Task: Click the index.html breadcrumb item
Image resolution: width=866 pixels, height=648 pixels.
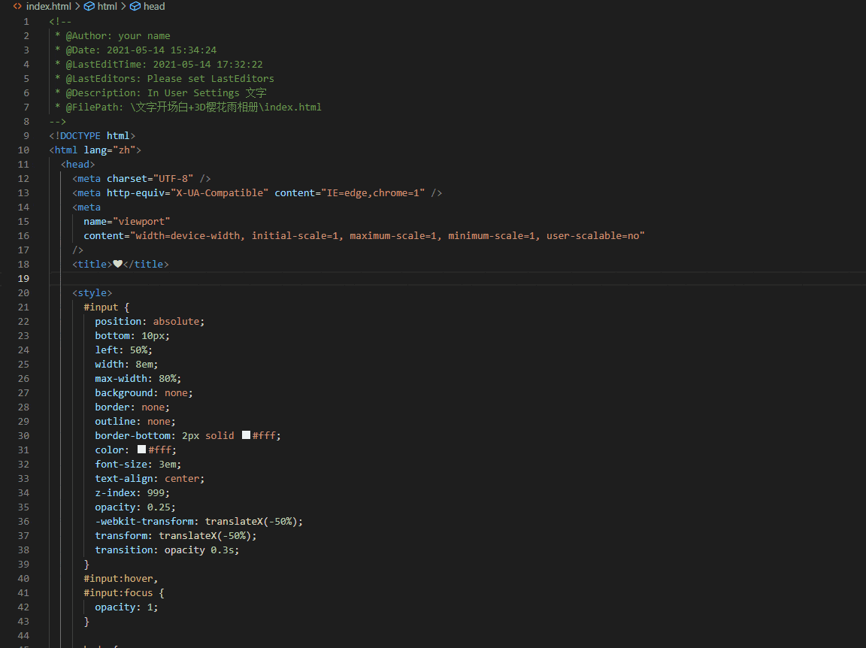Action: [x=49, y=7]
